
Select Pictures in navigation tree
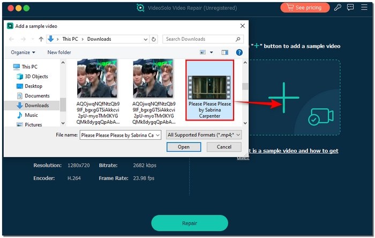33,124
